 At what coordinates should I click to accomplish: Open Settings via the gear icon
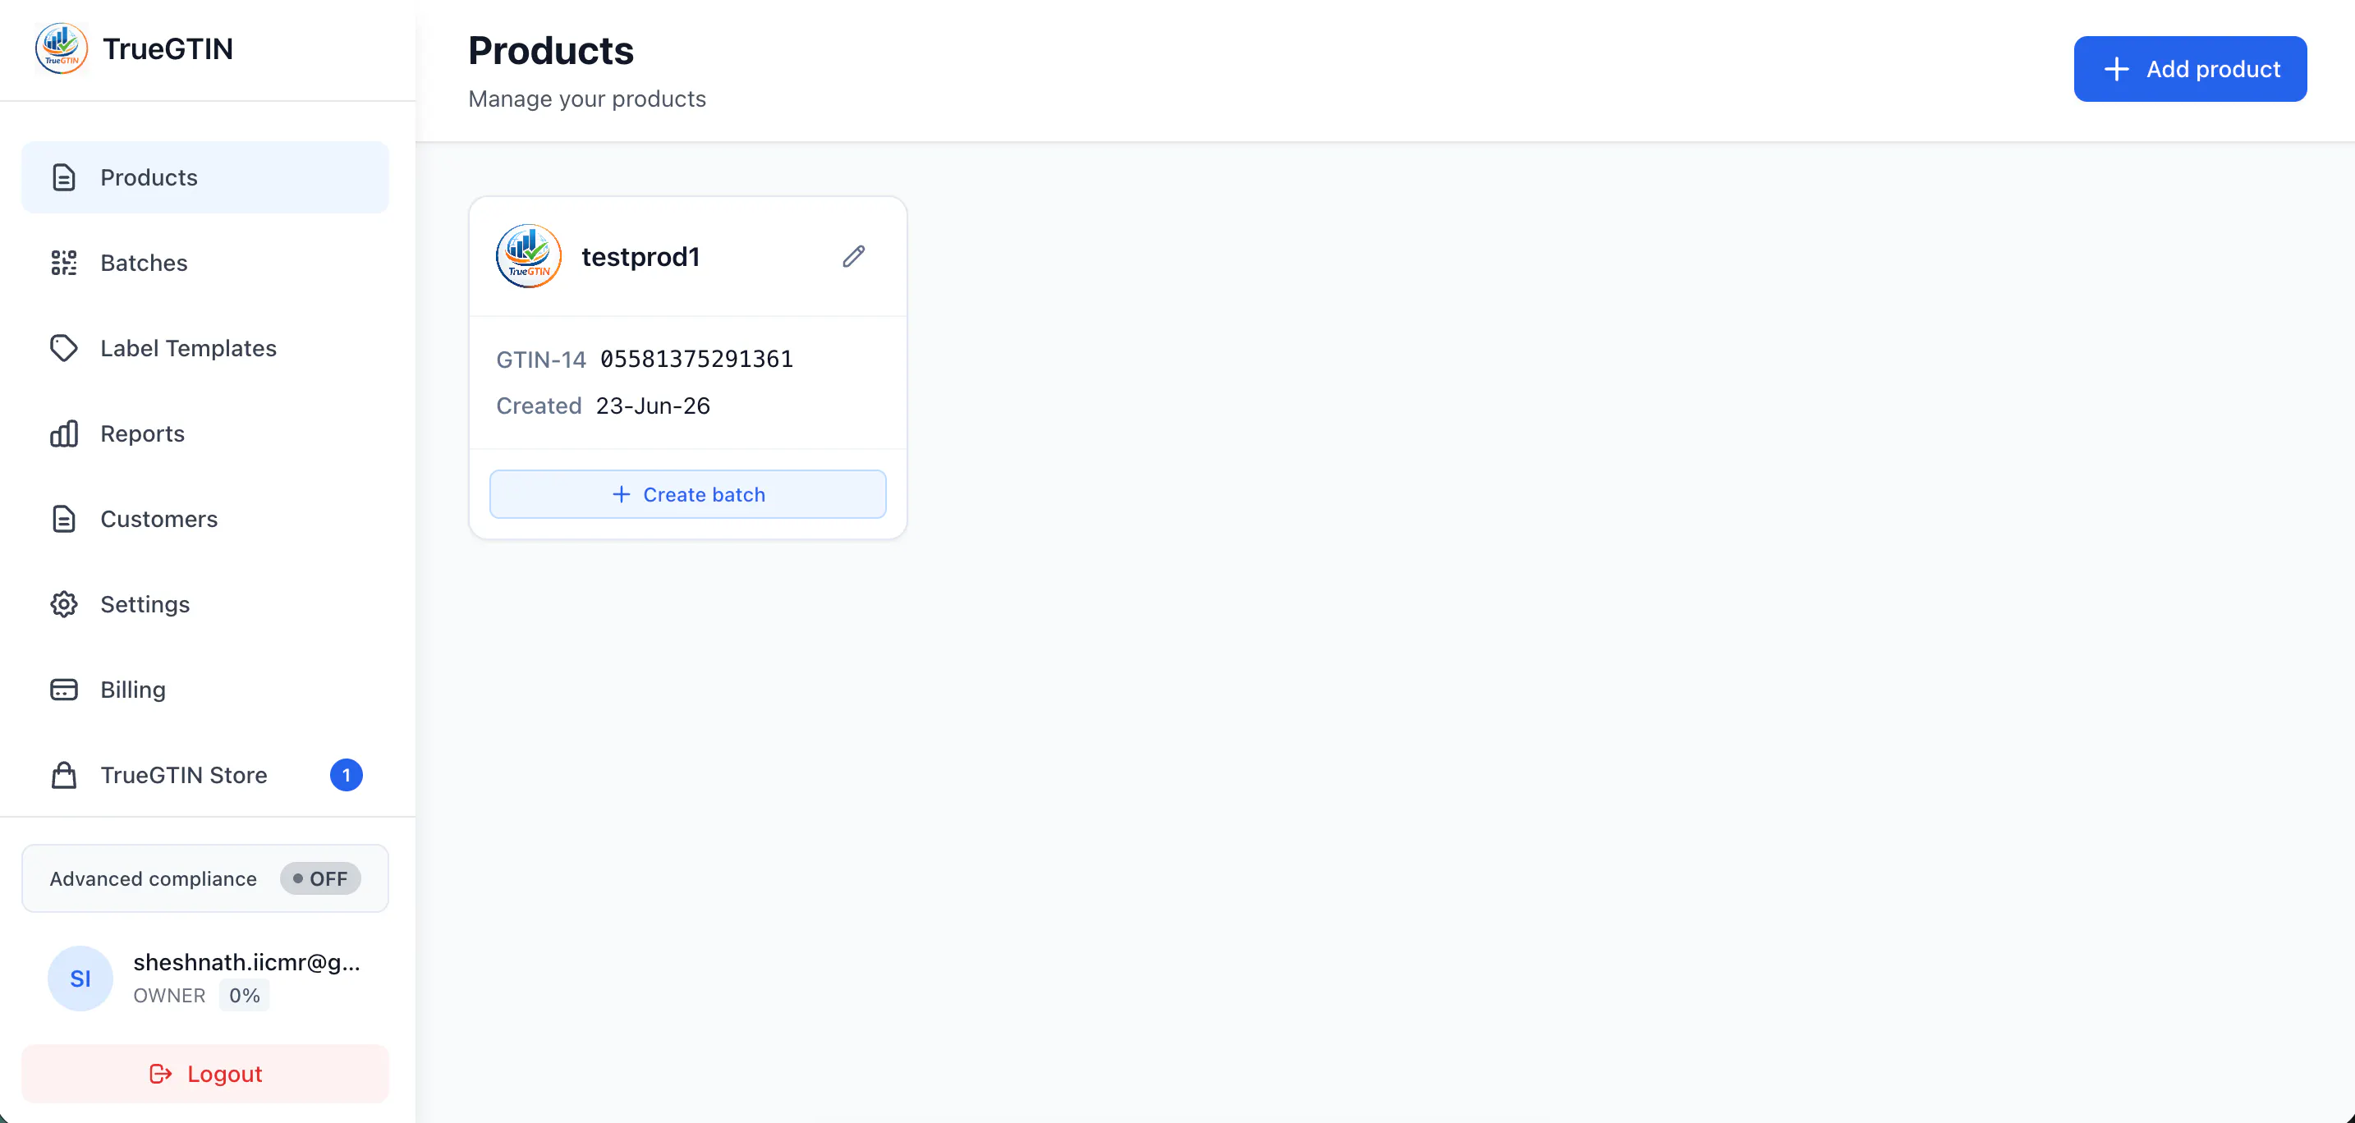[x=64, y=604]
